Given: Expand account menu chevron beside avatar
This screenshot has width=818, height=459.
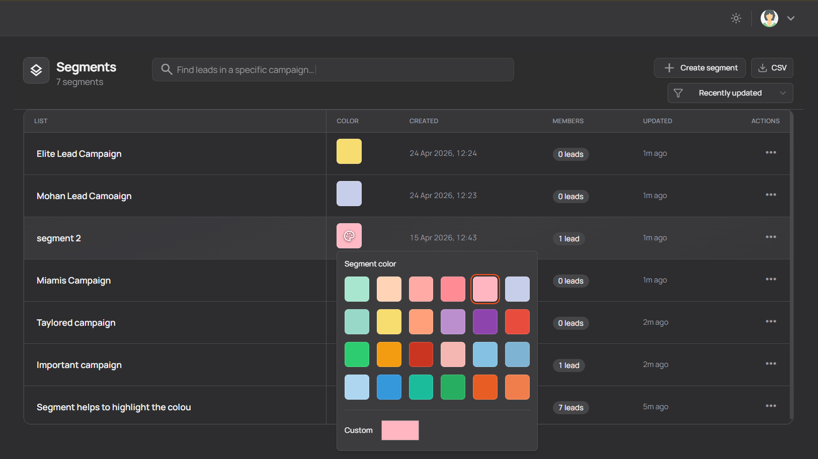Looking at the screenshot, I should (x=791, y=18).
